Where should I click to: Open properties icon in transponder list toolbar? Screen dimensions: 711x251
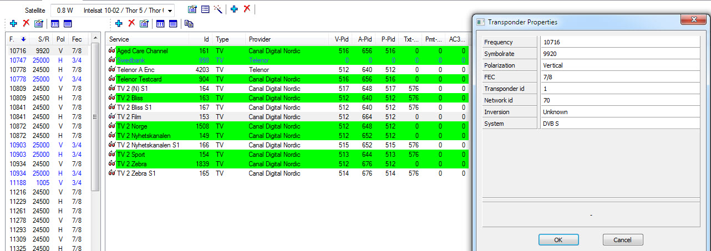click(x=38, y=23)
